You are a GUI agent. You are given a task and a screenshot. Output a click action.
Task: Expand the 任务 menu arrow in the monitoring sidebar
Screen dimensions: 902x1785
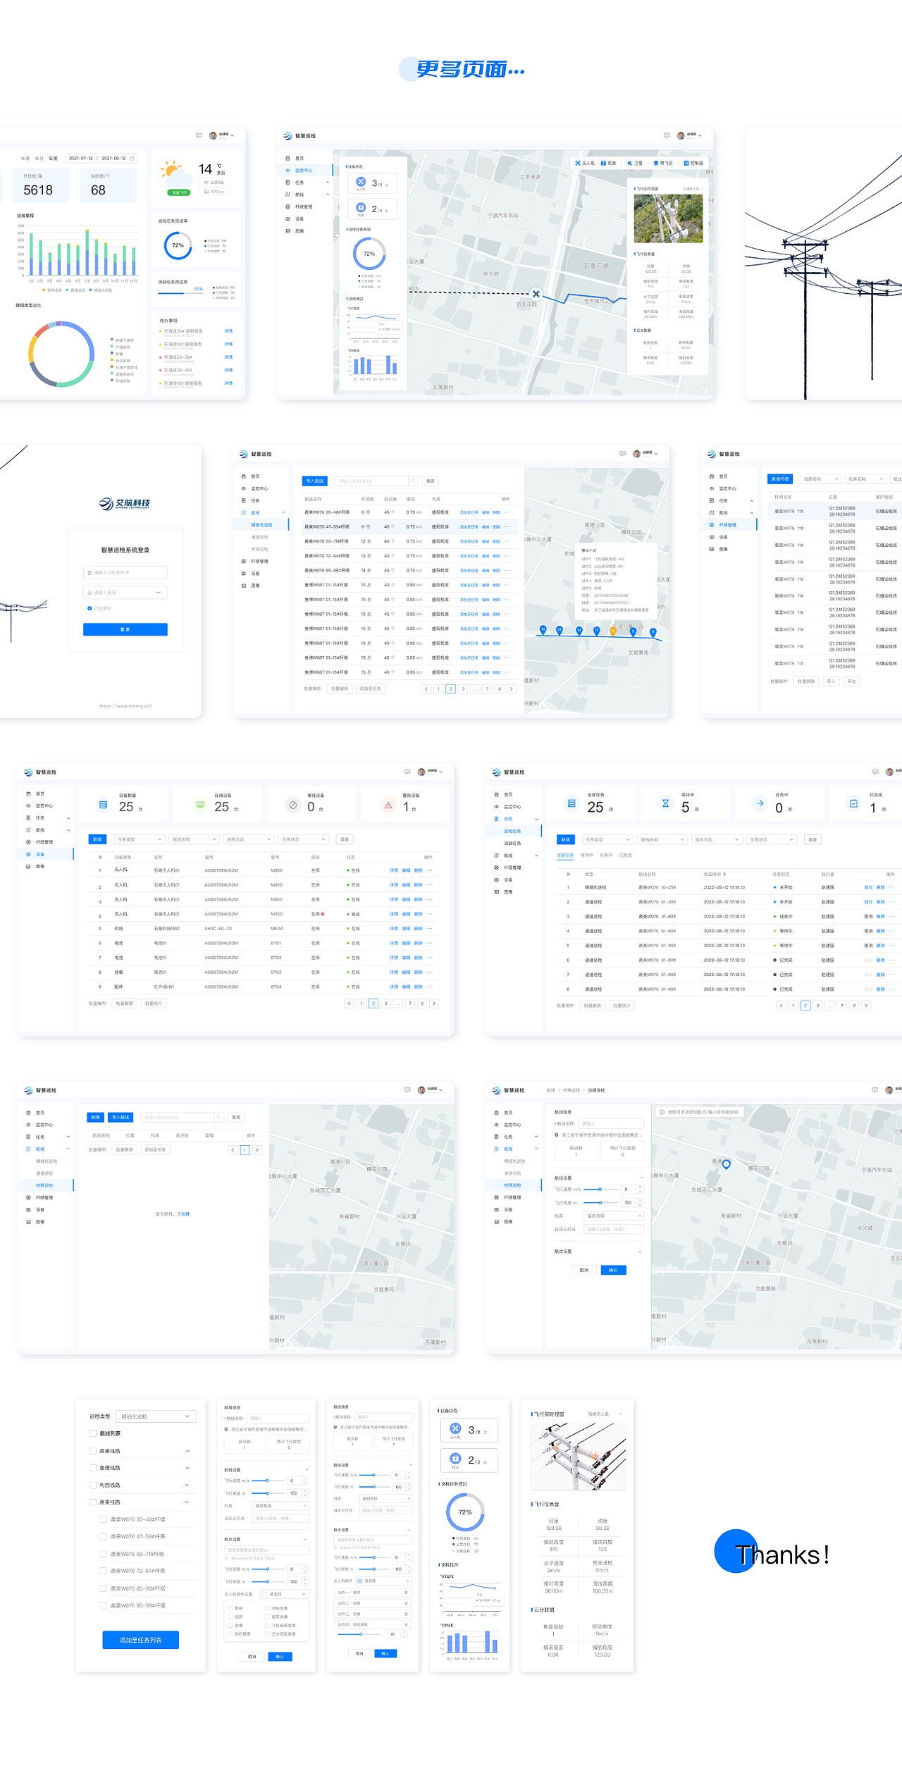click(327, 183)
